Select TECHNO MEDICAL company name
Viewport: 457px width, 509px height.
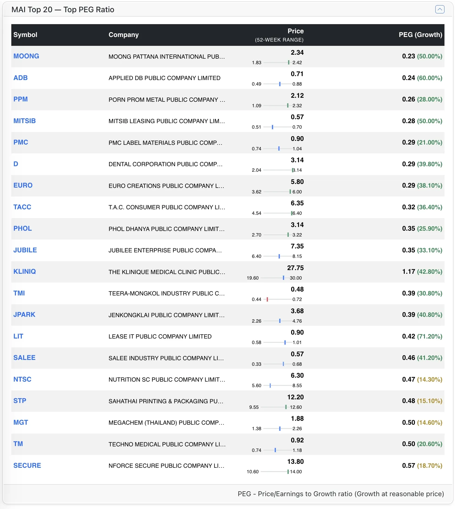point(167,444)
